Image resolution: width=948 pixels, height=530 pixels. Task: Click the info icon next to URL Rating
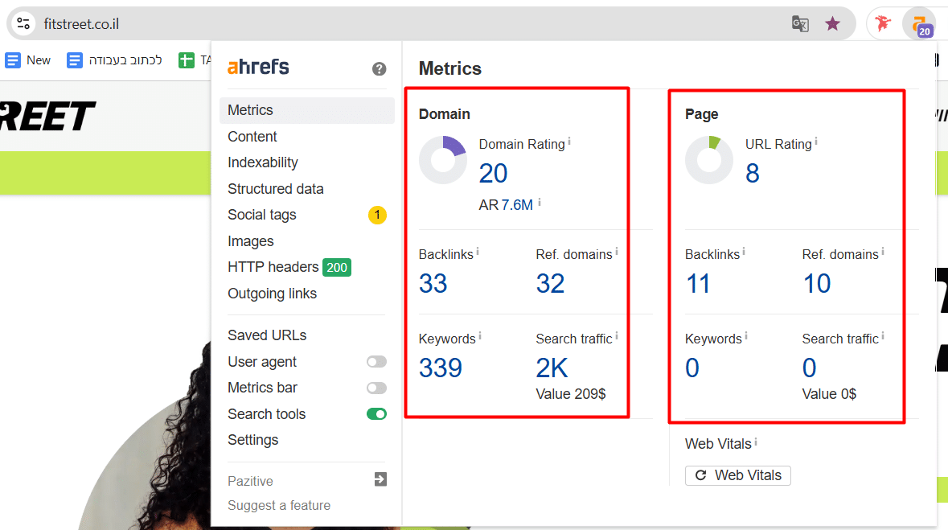(815, 142)
